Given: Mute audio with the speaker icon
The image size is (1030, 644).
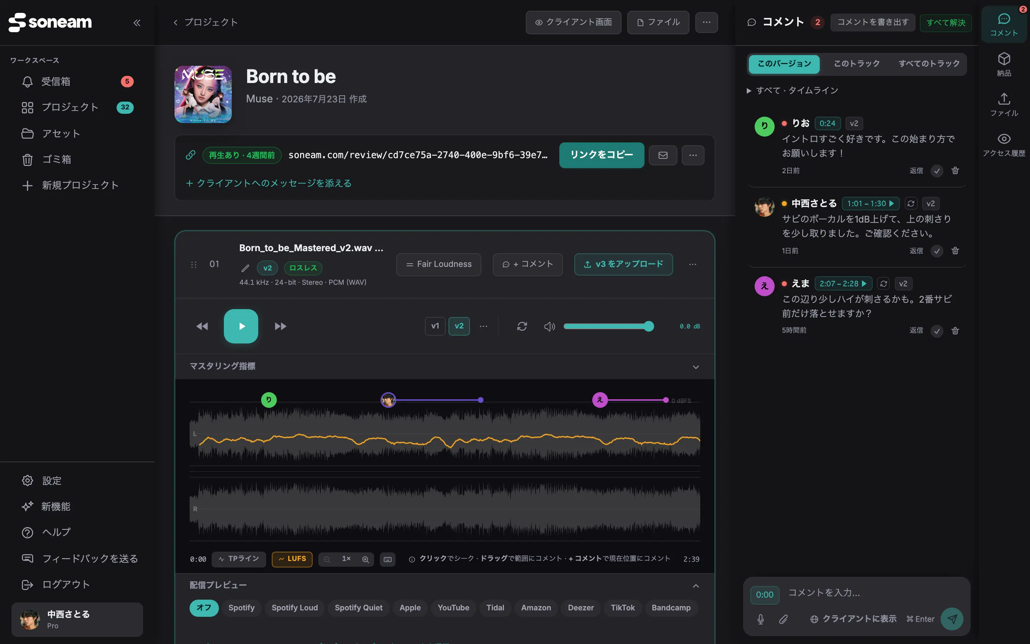Looking at the screenshot, I should pyautogui.click(x=549, y=326).
